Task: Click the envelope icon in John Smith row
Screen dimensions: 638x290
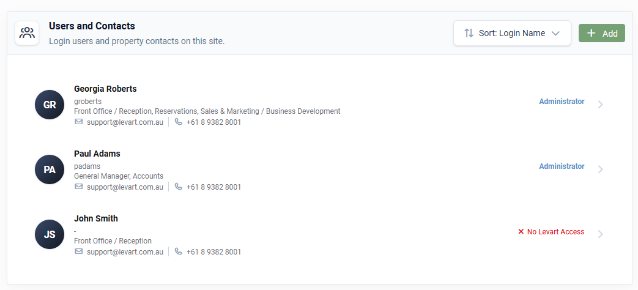Action: 78,251
